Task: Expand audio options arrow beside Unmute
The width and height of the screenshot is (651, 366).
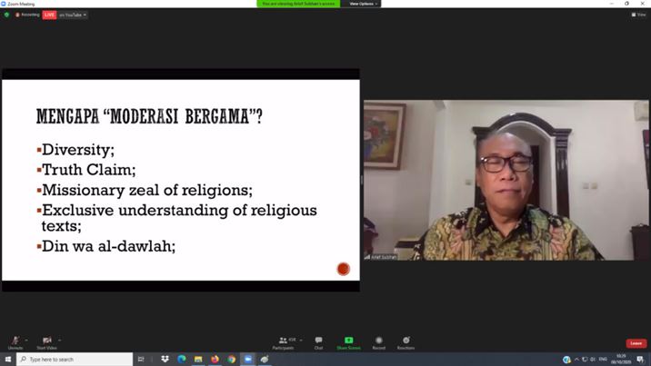Action: click(x=26, y=340)
